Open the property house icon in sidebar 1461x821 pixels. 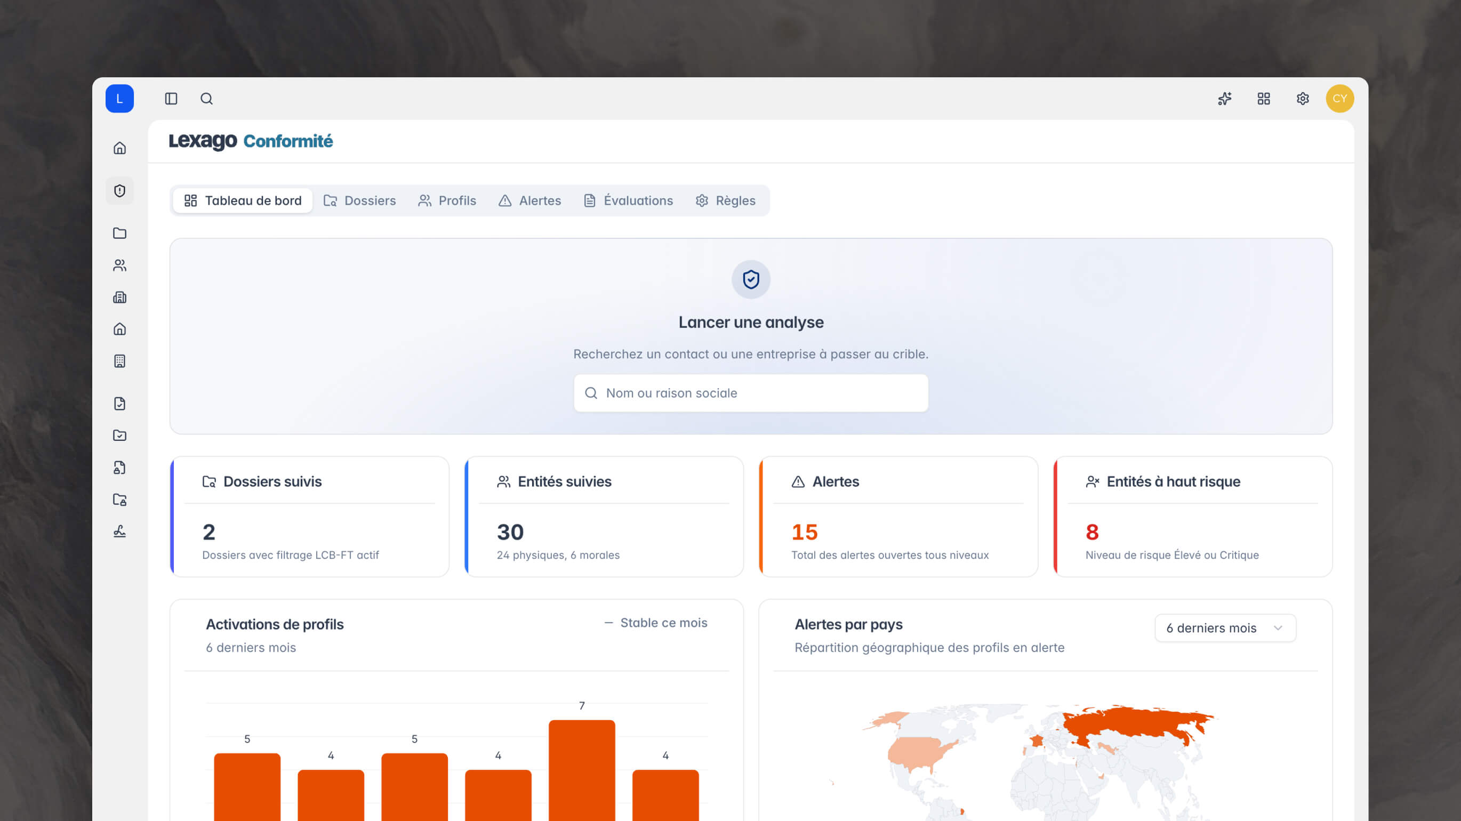[119, 329]
